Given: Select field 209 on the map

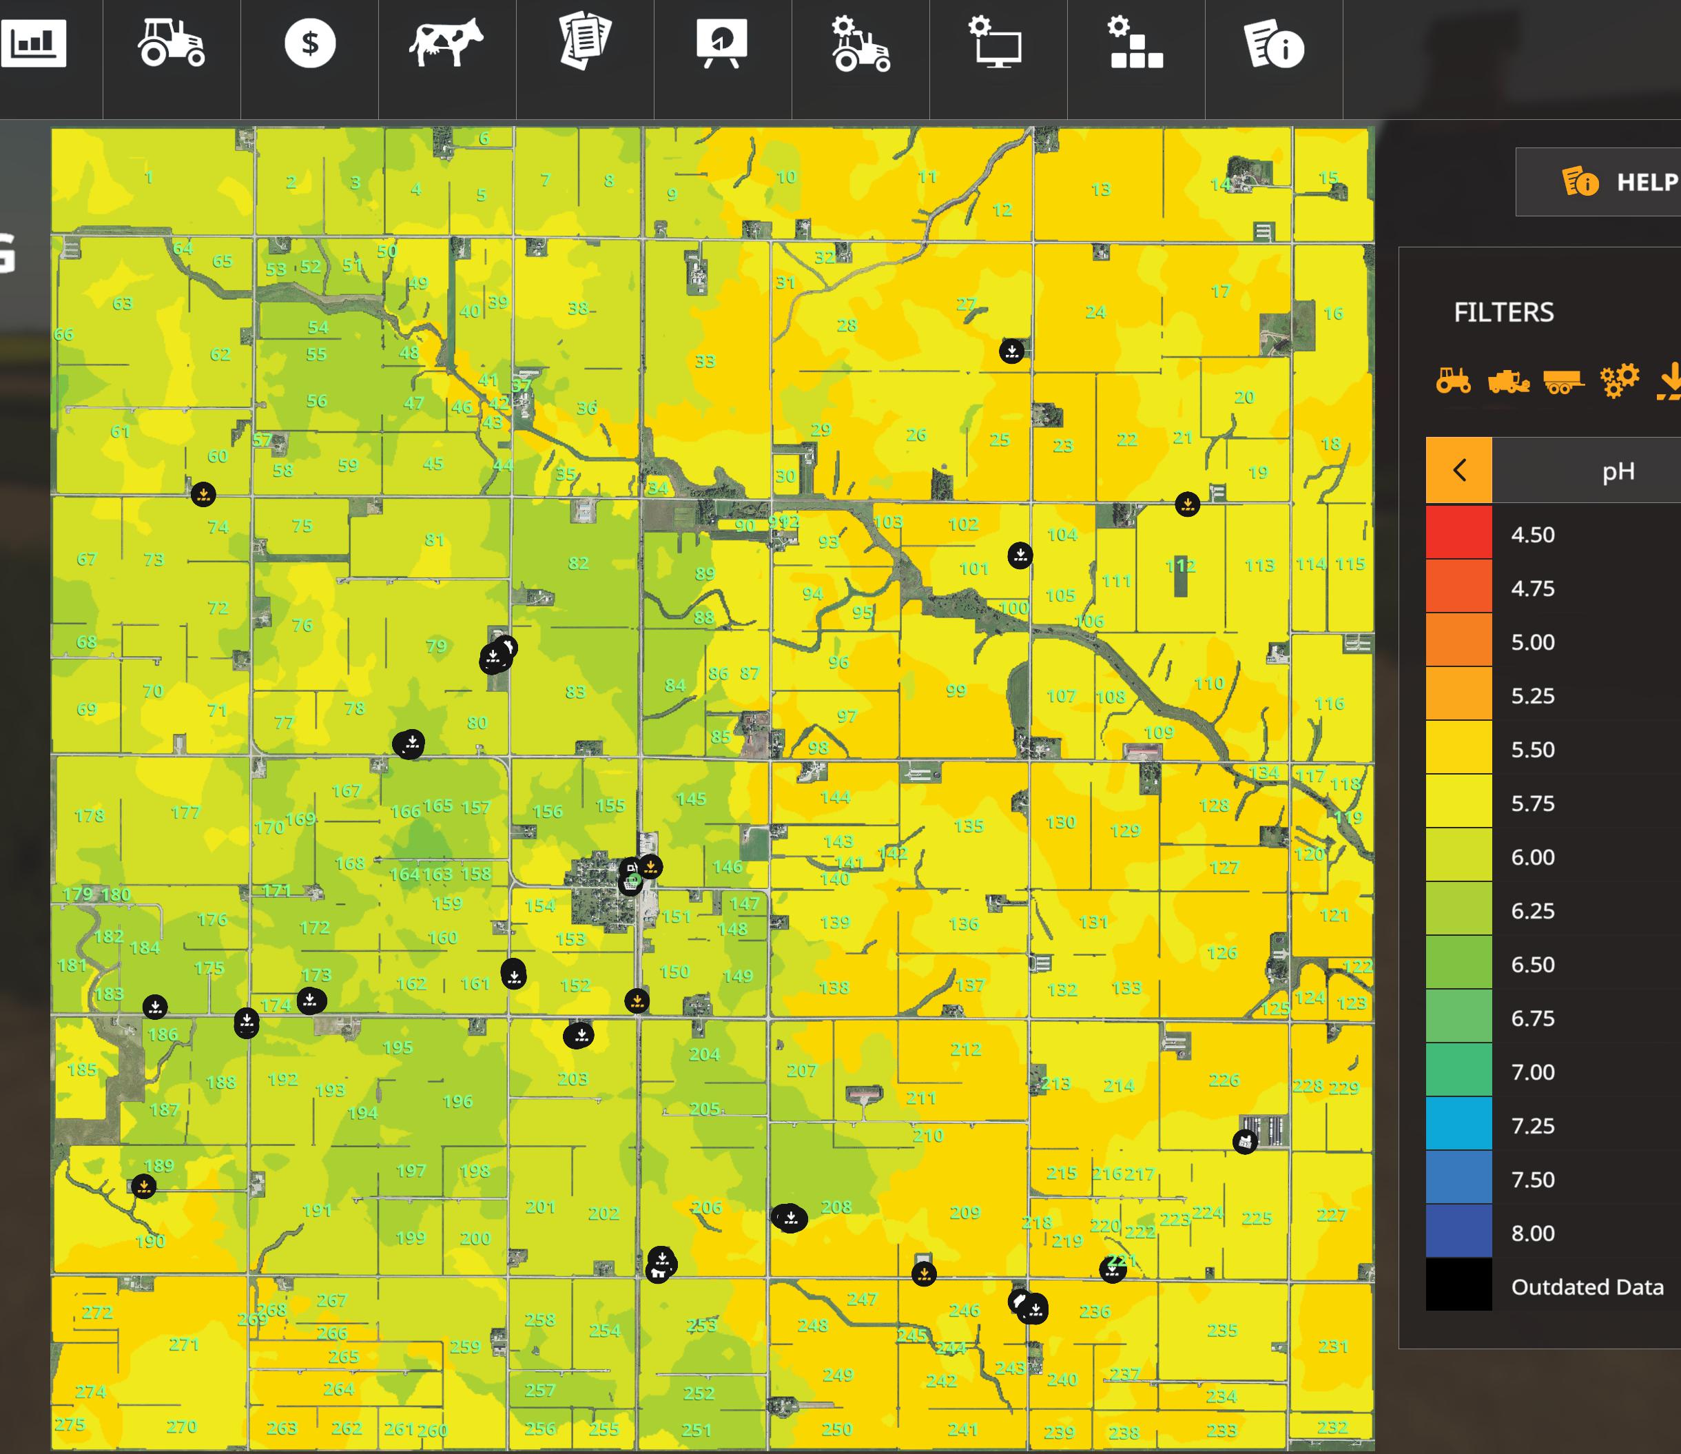Looking at the screenshot, I should tap(965, 1212).
